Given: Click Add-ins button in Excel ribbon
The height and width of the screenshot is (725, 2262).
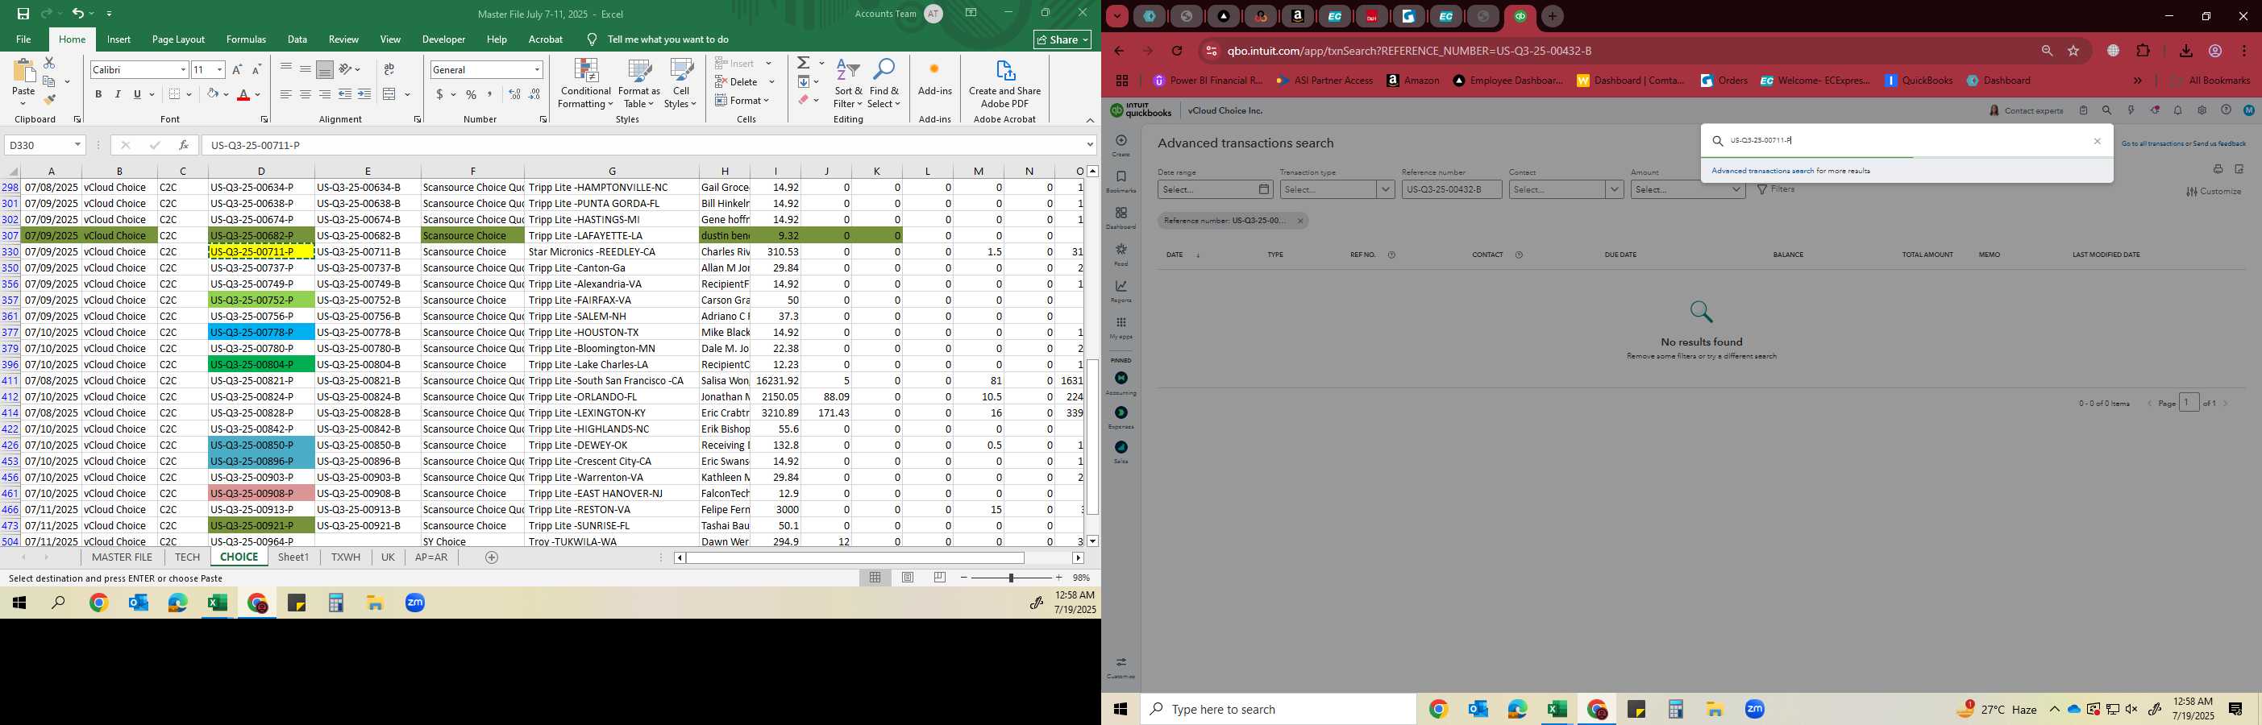Looking at the screenshot, I should point(934,79).
